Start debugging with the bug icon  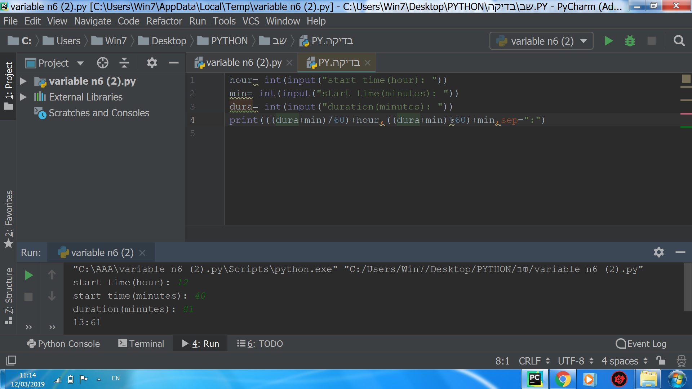coord(630,41)
